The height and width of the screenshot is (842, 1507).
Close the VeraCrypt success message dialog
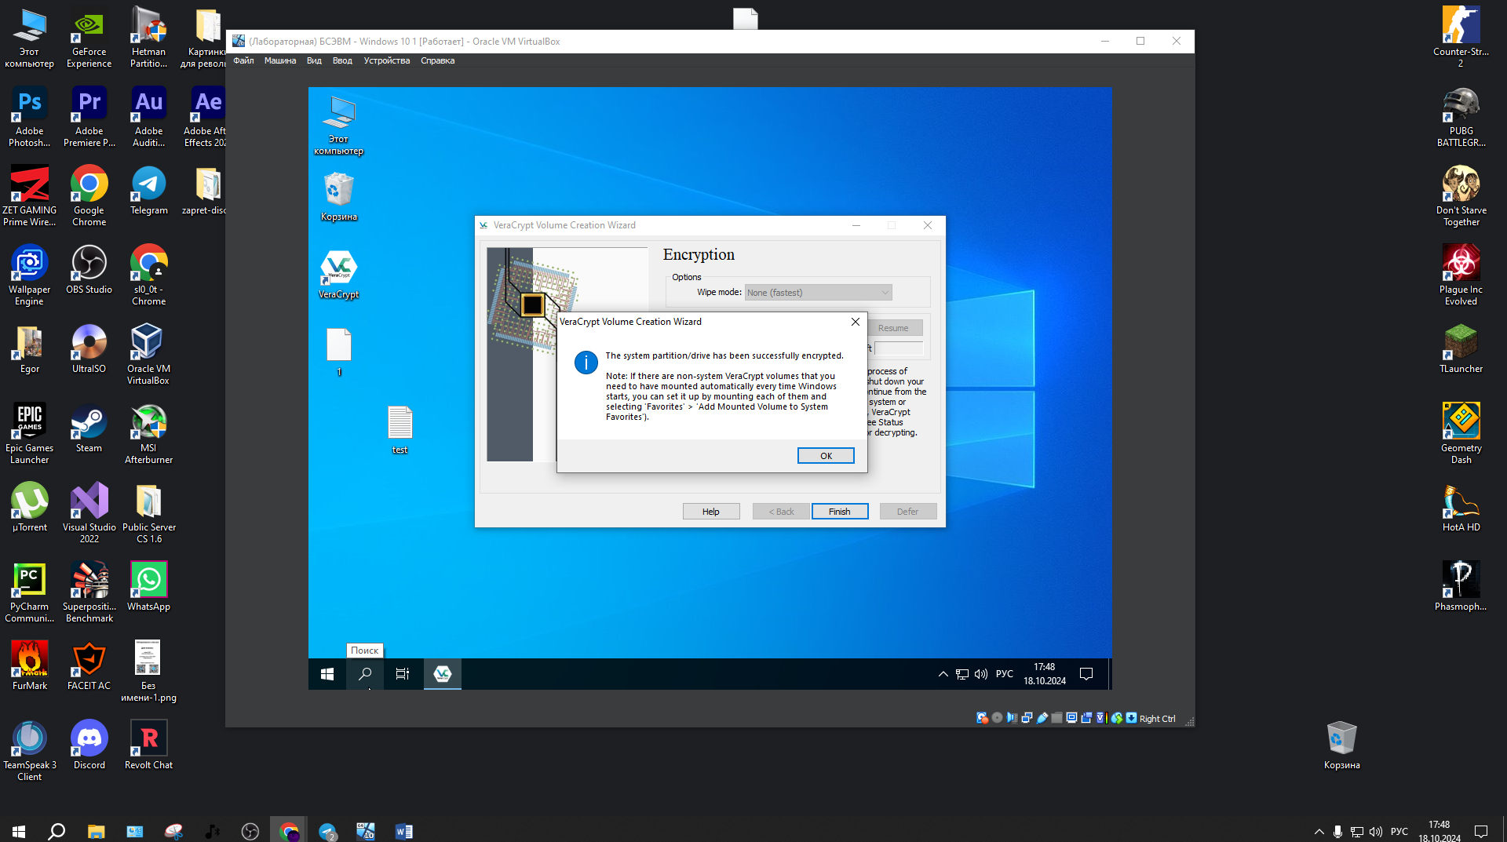(856, 322)
